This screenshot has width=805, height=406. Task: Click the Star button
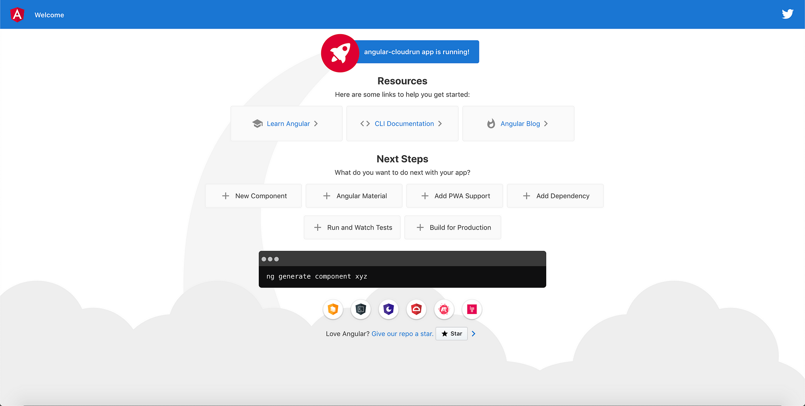(x=451, y=334)
